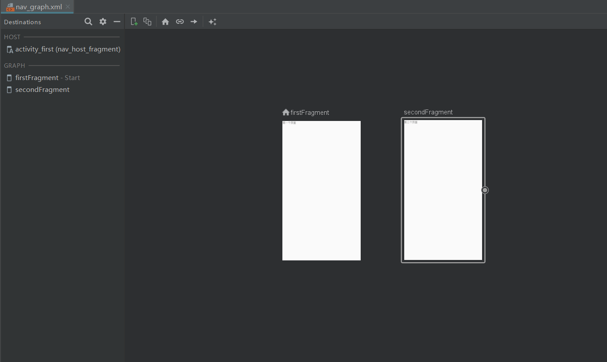The height and width of the screenshot is (362, 607).
Task: Click the search icon in Destinations panel
Action: coord(88,22)
